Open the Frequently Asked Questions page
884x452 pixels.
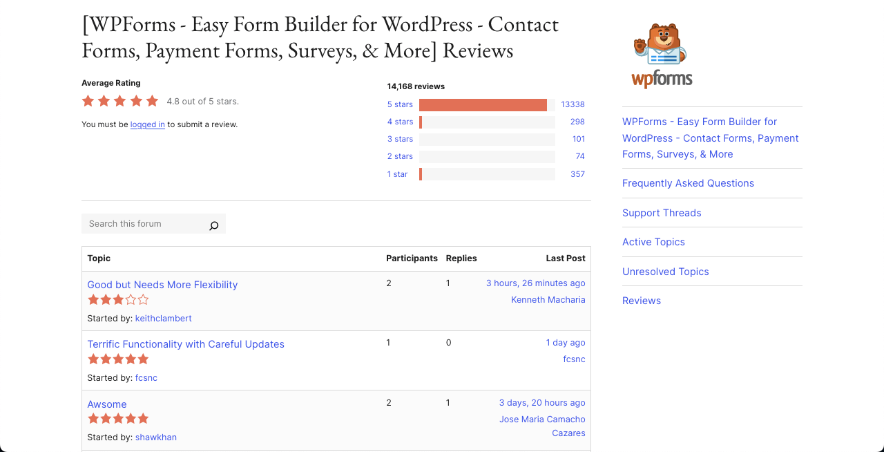pyautogui.click(x=688, y=183)
